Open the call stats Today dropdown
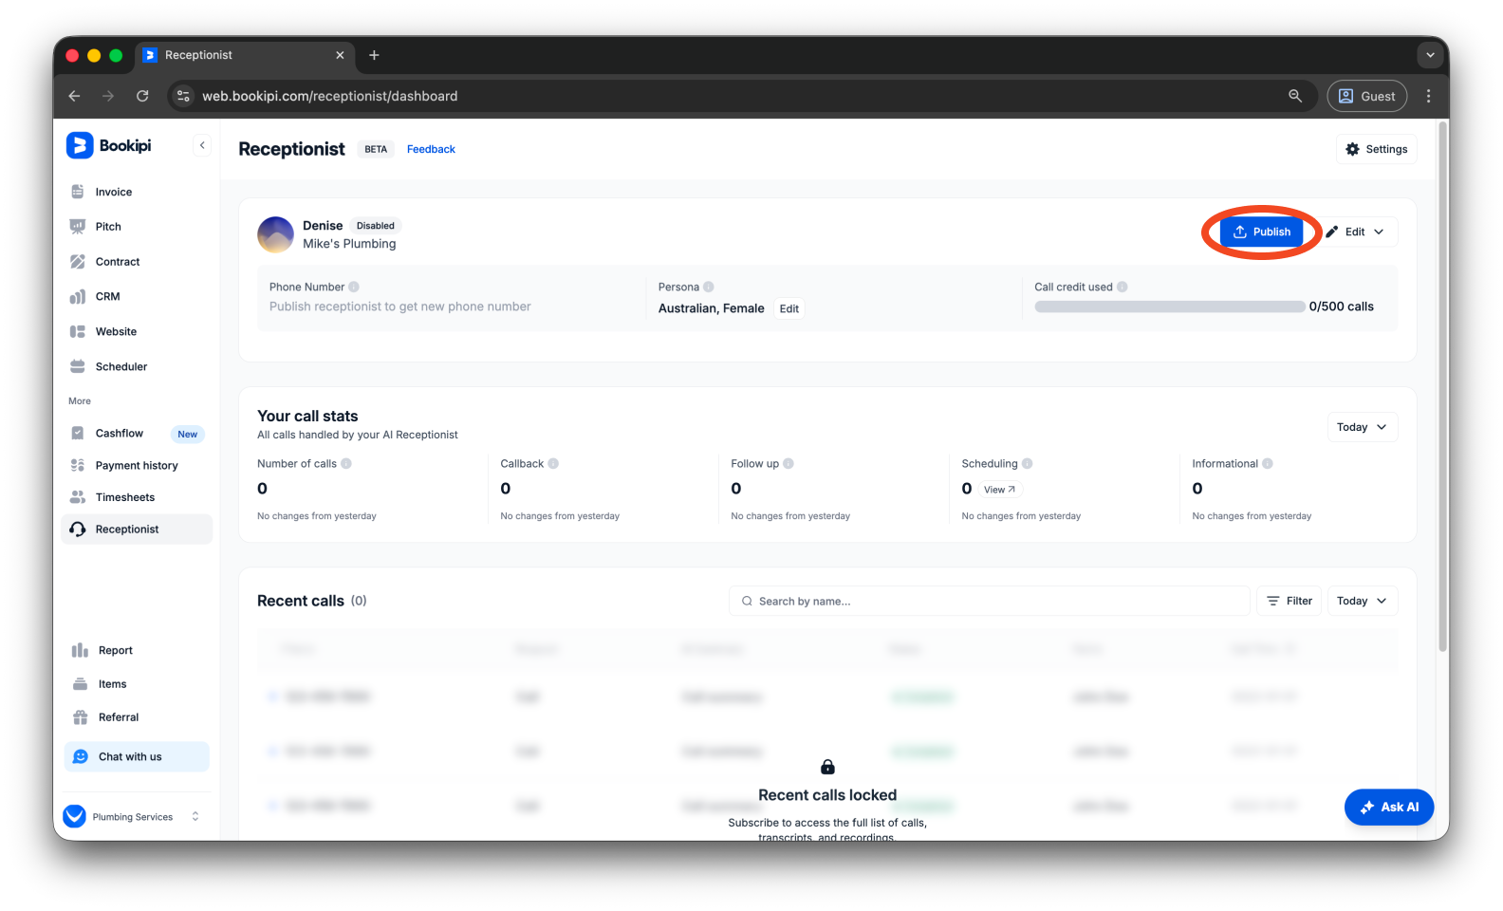The image size is (1503, 911). pyautogui.click(x=1362, y=427)
